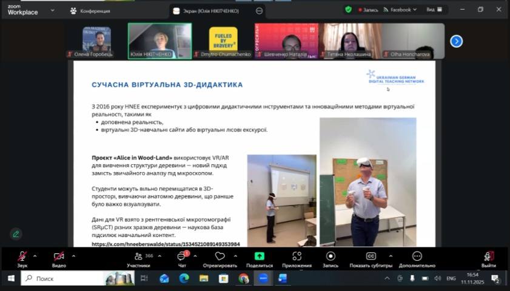The width and height of the screenshot is (510, 291).
Task: Expand video options arrow next to Видео
Action: coord(73,255)
